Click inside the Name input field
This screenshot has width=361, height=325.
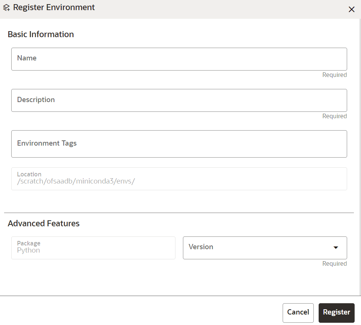[x=179, y=59]
